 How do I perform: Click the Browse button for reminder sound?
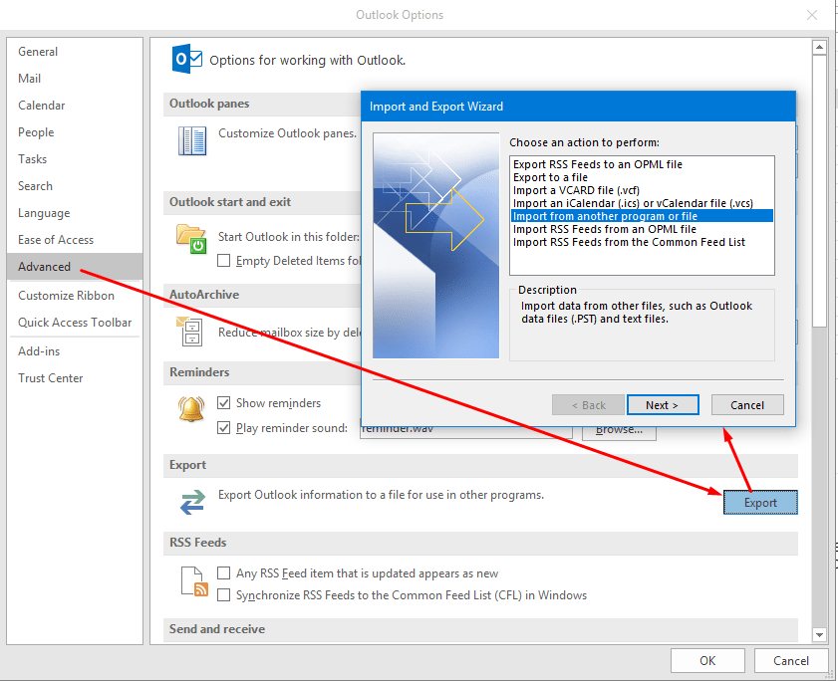[618, 429]
